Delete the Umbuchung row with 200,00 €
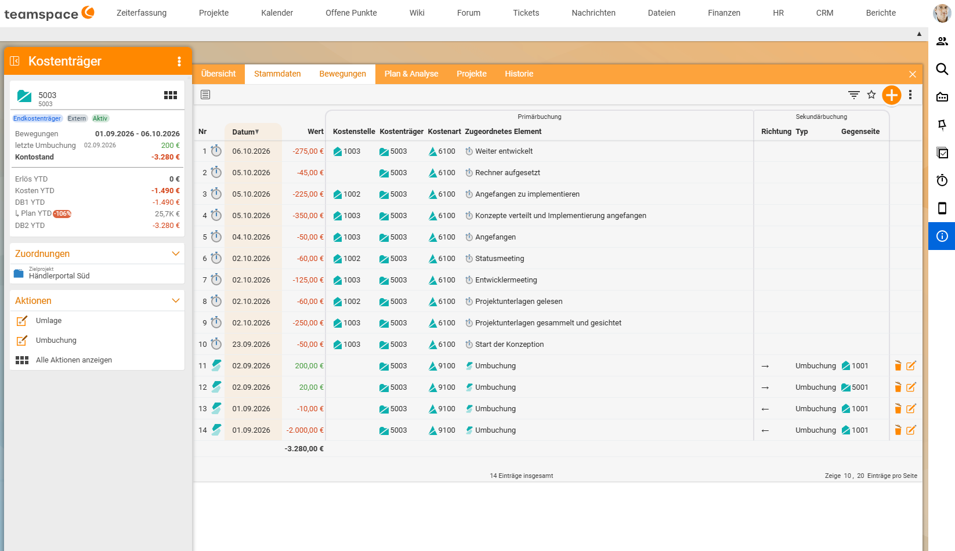The width and height of the screenshot is (955, 551). click(898, 365)
